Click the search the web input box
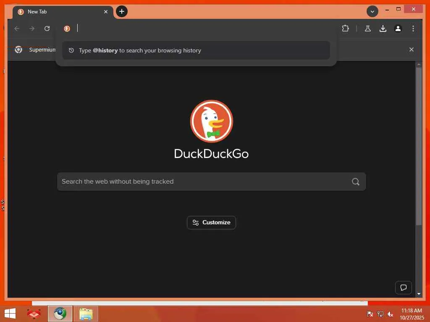This screenshot has width=430, height=322. tap(212, 182)
